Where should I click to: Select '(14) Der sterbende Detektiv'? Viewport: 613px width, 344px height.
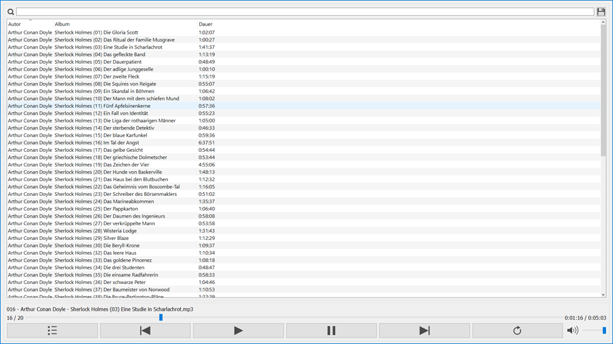click(x=304, y=128)
